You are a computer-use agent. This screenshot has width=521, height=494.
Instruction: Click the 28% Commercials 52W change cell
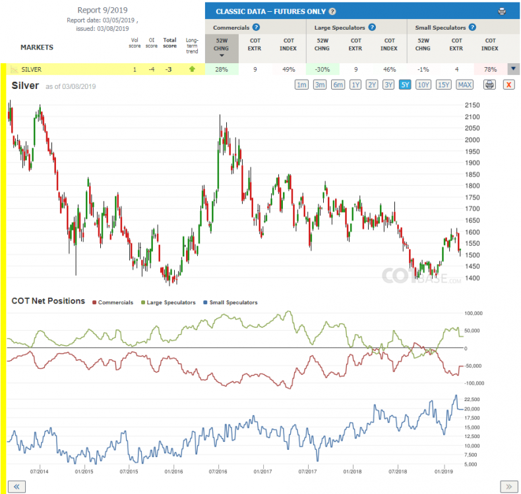[x=222, y=69]
